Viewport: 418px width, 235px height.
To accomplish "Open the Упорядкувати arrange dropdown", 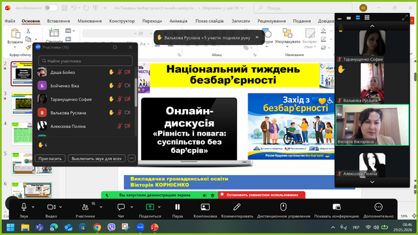I will [x=287, y=37].
